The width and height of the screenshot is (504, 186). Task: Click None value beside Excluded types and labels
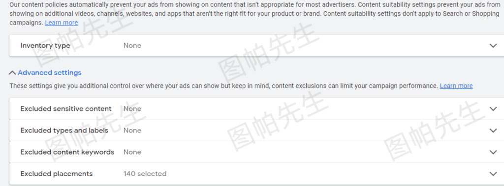click(132, 131)
